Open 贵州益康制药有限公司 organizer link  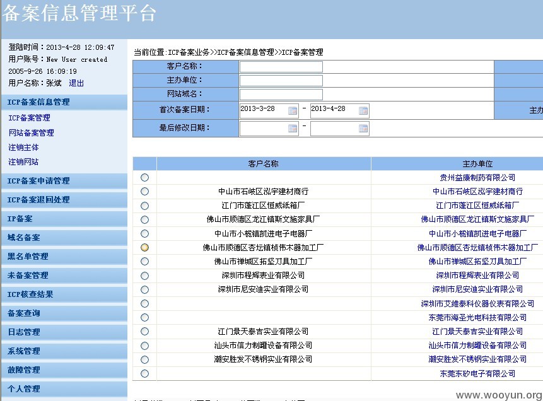pyautogui.click(x=477, y=178)
